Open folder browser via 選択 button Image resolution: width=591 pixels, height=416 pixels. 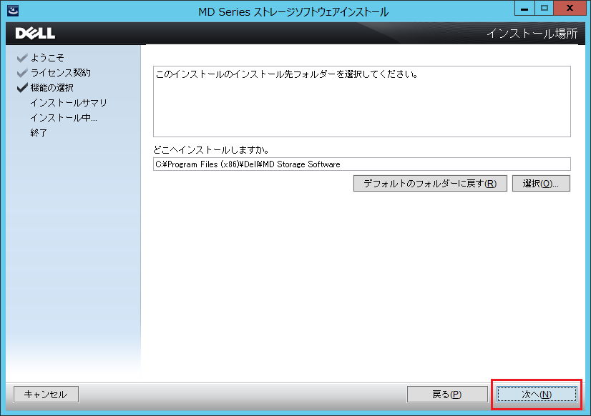pos(541,183)
